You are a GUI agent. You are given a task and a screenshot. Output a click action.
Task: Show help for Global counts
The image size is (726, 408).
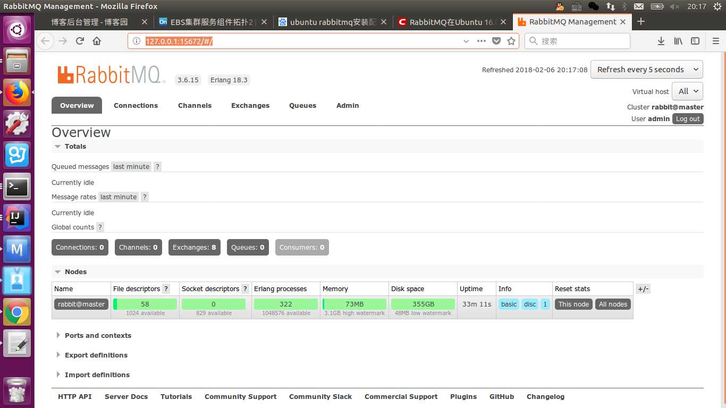[100, 227]
